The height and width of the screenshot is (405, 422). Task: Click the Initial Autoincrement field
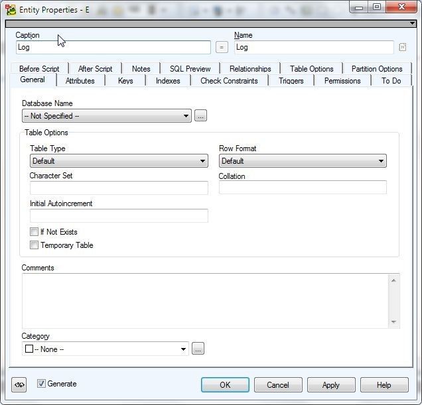click(119, 215)
